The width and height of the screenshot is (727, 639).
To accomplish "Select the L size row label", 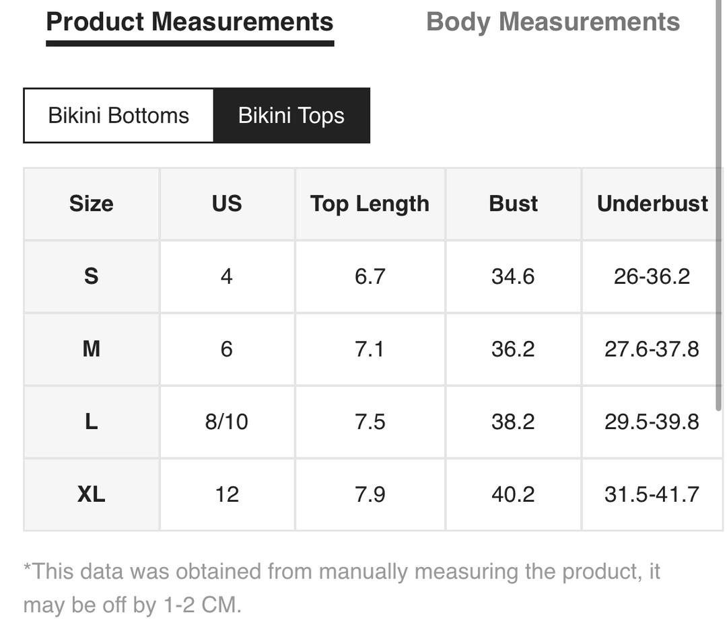I will 92,422.
